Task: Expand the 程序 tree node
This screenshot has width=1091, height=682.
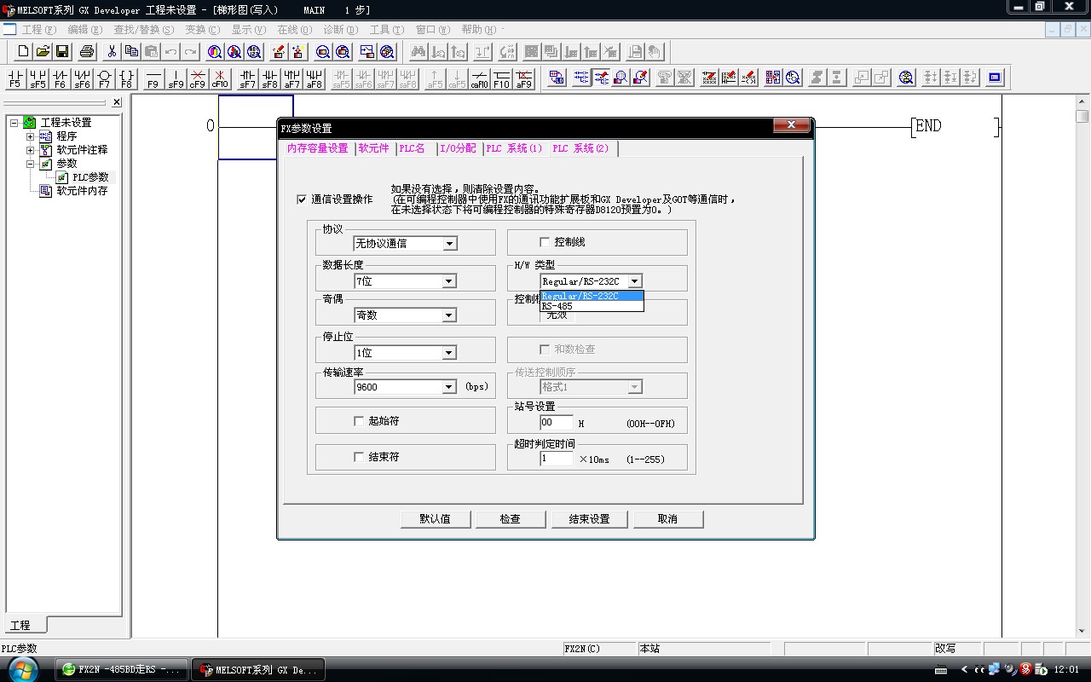Action: click(x=30, y=136)
